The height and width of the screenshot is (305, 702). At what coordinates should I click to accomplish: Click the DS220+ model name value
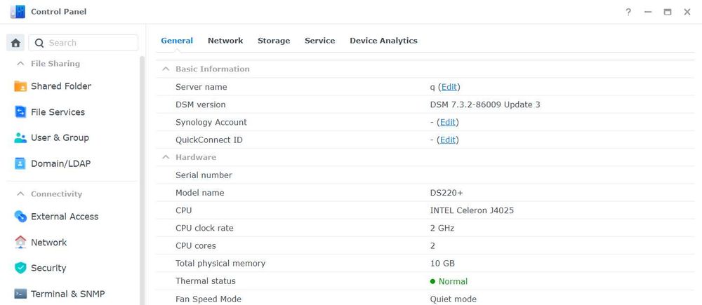pos(446,193)
